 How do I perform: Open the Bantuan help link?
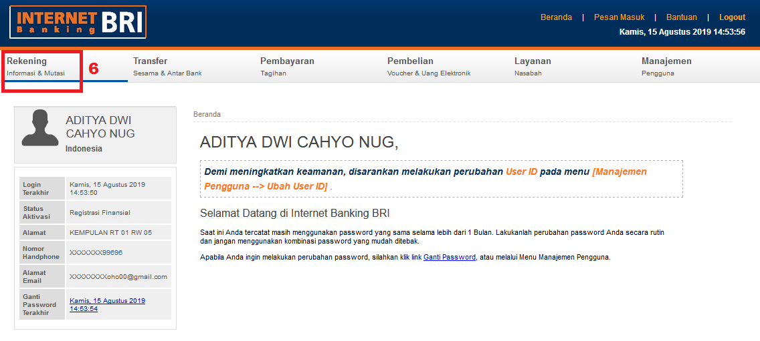pyautogui.click(x=682, y=17)
